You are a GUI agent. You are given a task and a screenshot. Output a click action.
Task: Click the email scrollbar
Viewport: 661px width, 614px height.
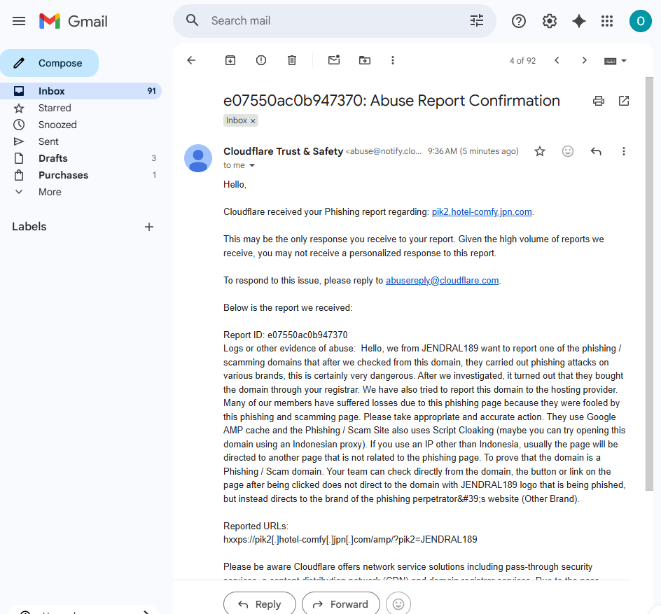tap(649, 284)
